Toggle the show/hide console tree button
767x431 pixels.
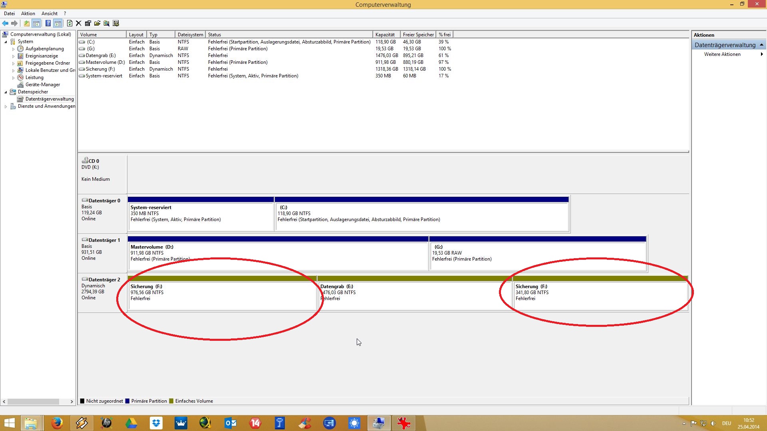(x=36, y=23)
